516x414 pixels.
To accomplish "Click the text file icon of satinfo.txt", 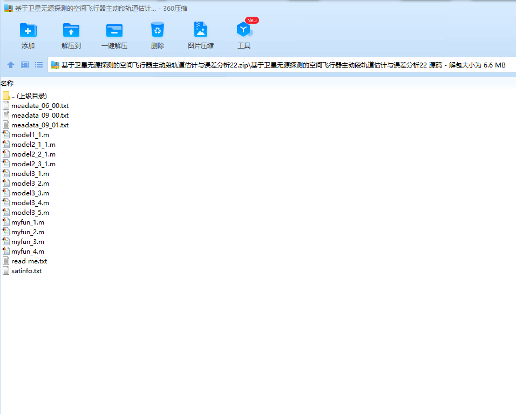I will [x=6, y=270].
